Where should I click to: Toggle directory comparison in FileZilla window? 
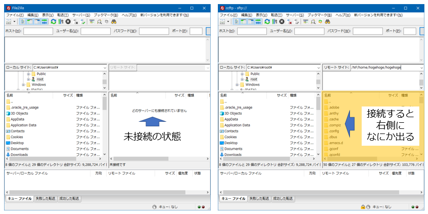(99, 21)
